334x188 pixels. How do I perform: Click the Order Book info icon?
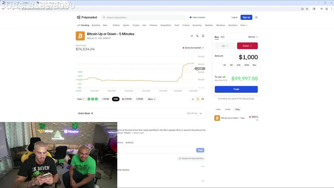click(x=92, y=113)
